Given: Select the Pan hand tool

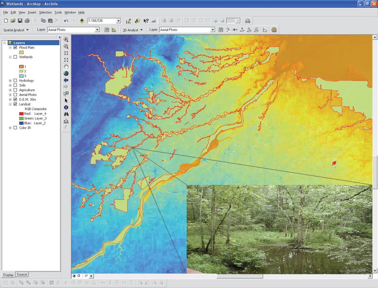Looking at the screenshot, I should 66,66.
